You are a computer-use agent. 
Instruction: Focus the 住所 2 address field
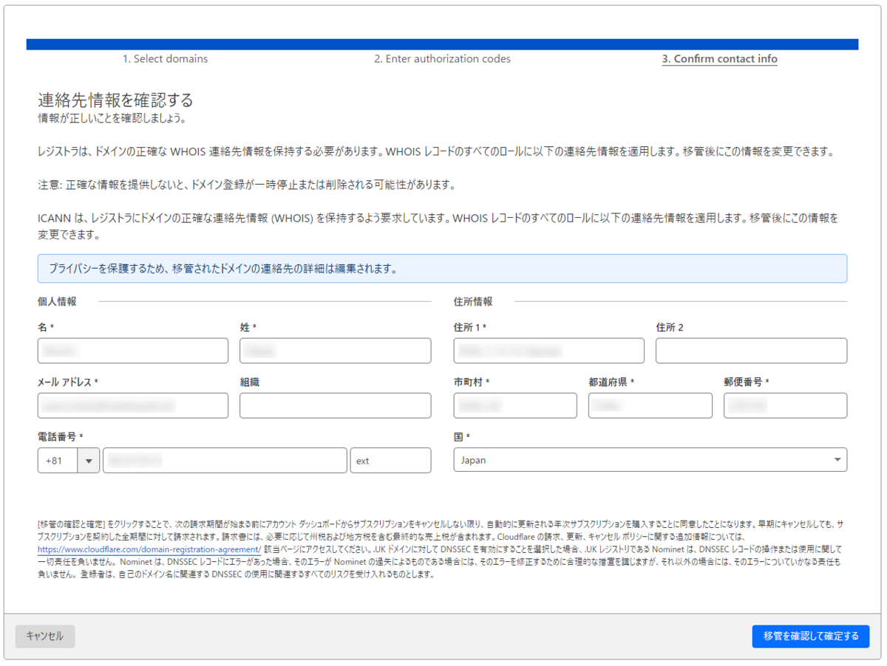[751, 351]
